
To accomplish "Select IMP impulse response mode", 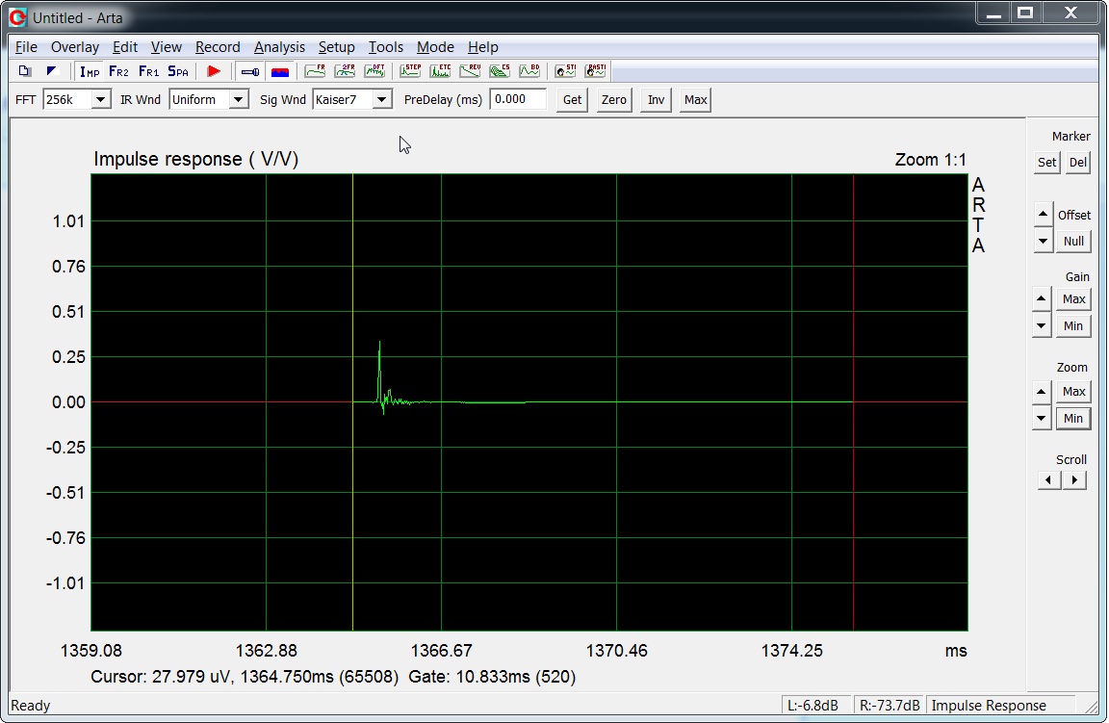I will point(90,71).
